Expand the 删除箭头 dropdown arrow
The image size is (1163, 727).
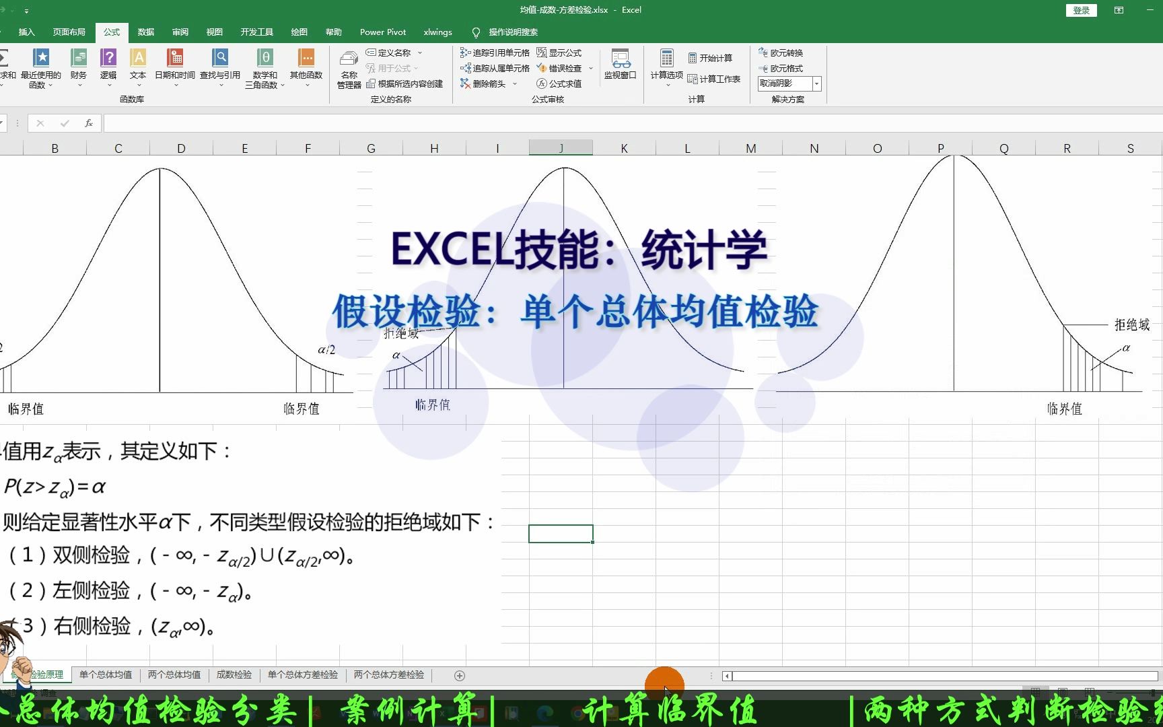514,83
